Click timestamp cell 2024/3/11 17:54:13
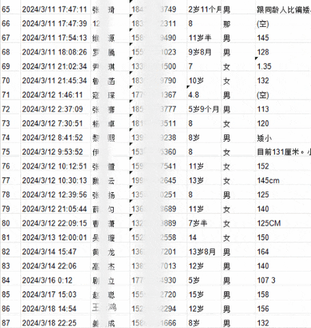Screen dimensions: 311x328 click(55, 38)
